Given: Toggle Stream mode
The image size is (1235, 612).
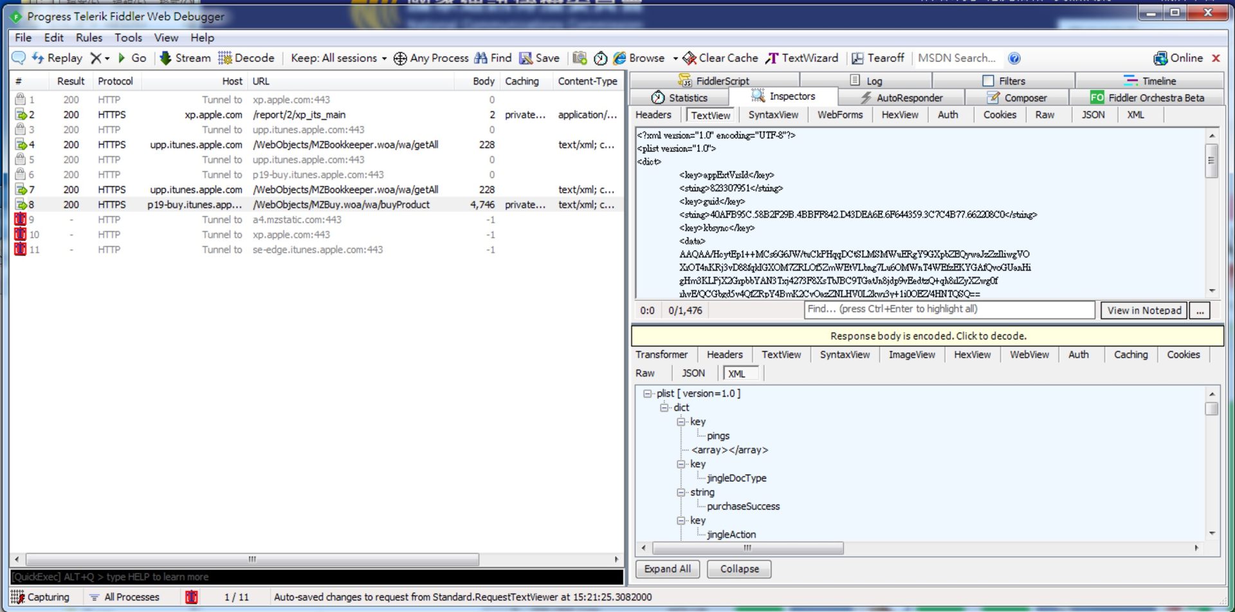Looking at the screenshot, I should pyautogui.click(x=185, y=58).
